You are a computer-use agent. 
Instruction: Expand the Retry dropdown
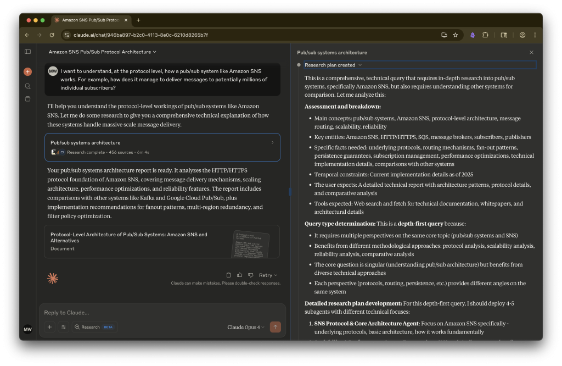[x=268, y=275]
